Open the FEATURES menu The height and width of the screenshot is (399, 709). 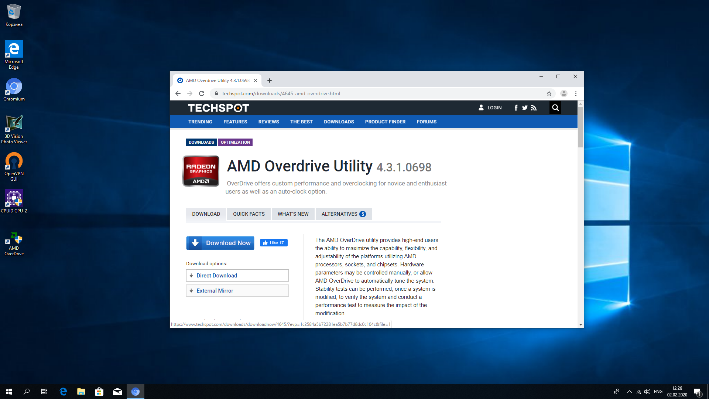[x=235, y=122]
